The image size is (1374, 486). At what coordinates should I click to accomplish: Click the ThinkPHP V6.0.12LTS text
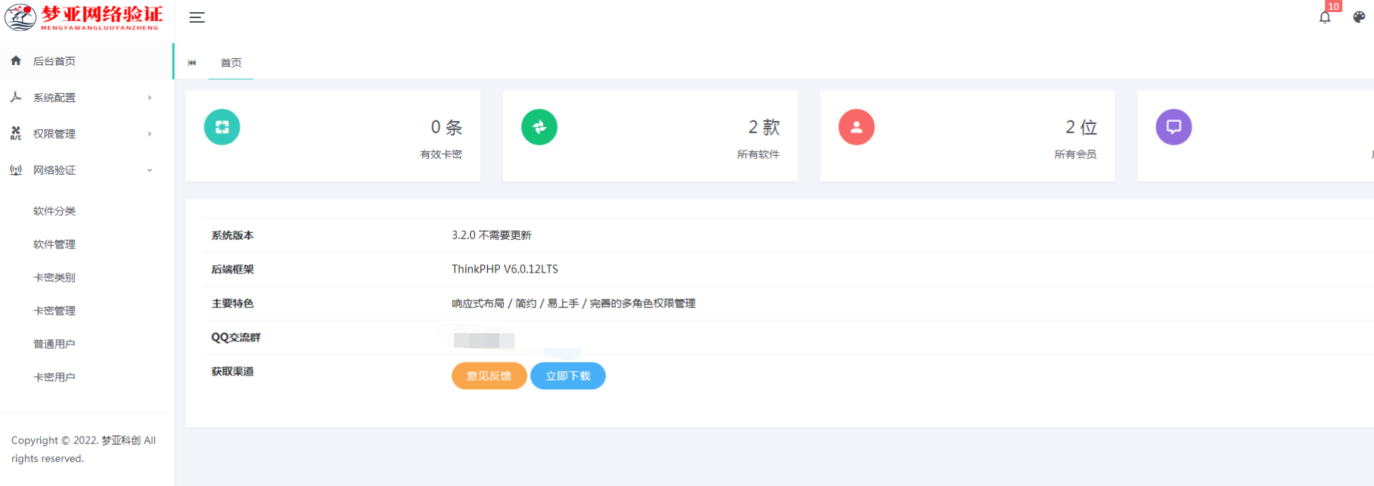tap(505, 269)
